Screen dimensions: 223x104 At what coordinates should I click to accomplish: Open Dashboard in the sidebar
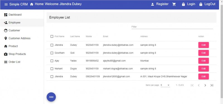click(22, 15)
